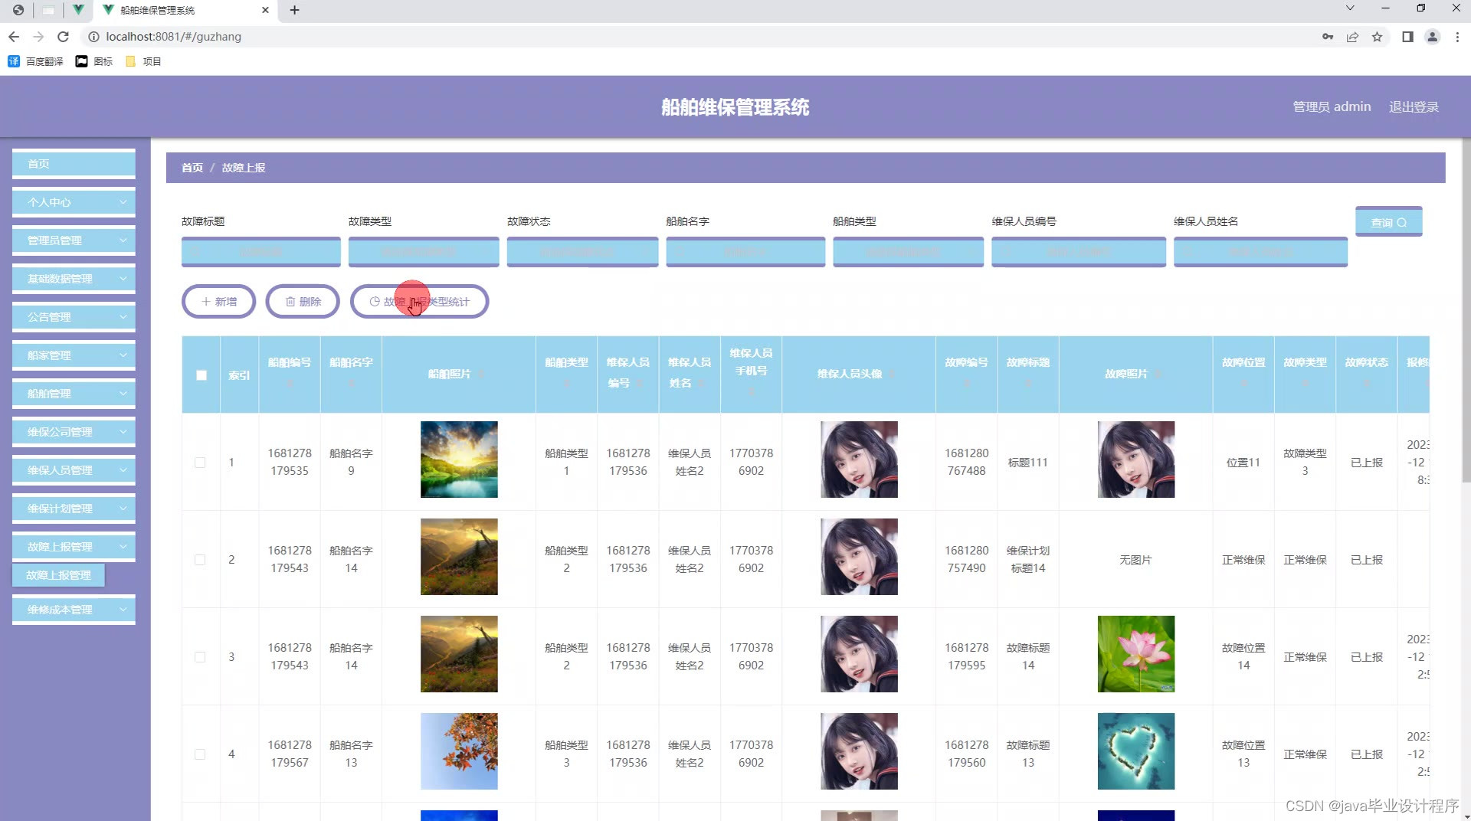Click the 管理员 admin label in header
This screenshot has width=1471, height=821.
pos(1332,107)
